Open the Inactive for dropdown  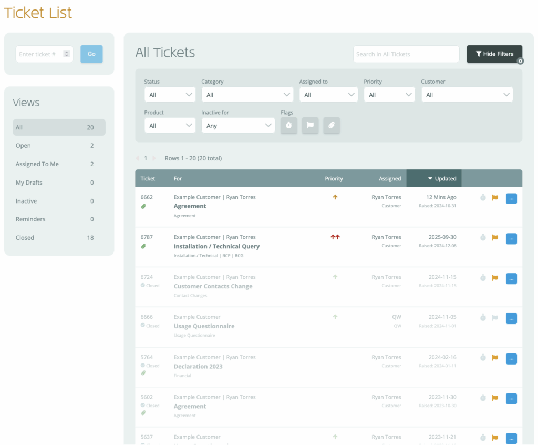237,126
